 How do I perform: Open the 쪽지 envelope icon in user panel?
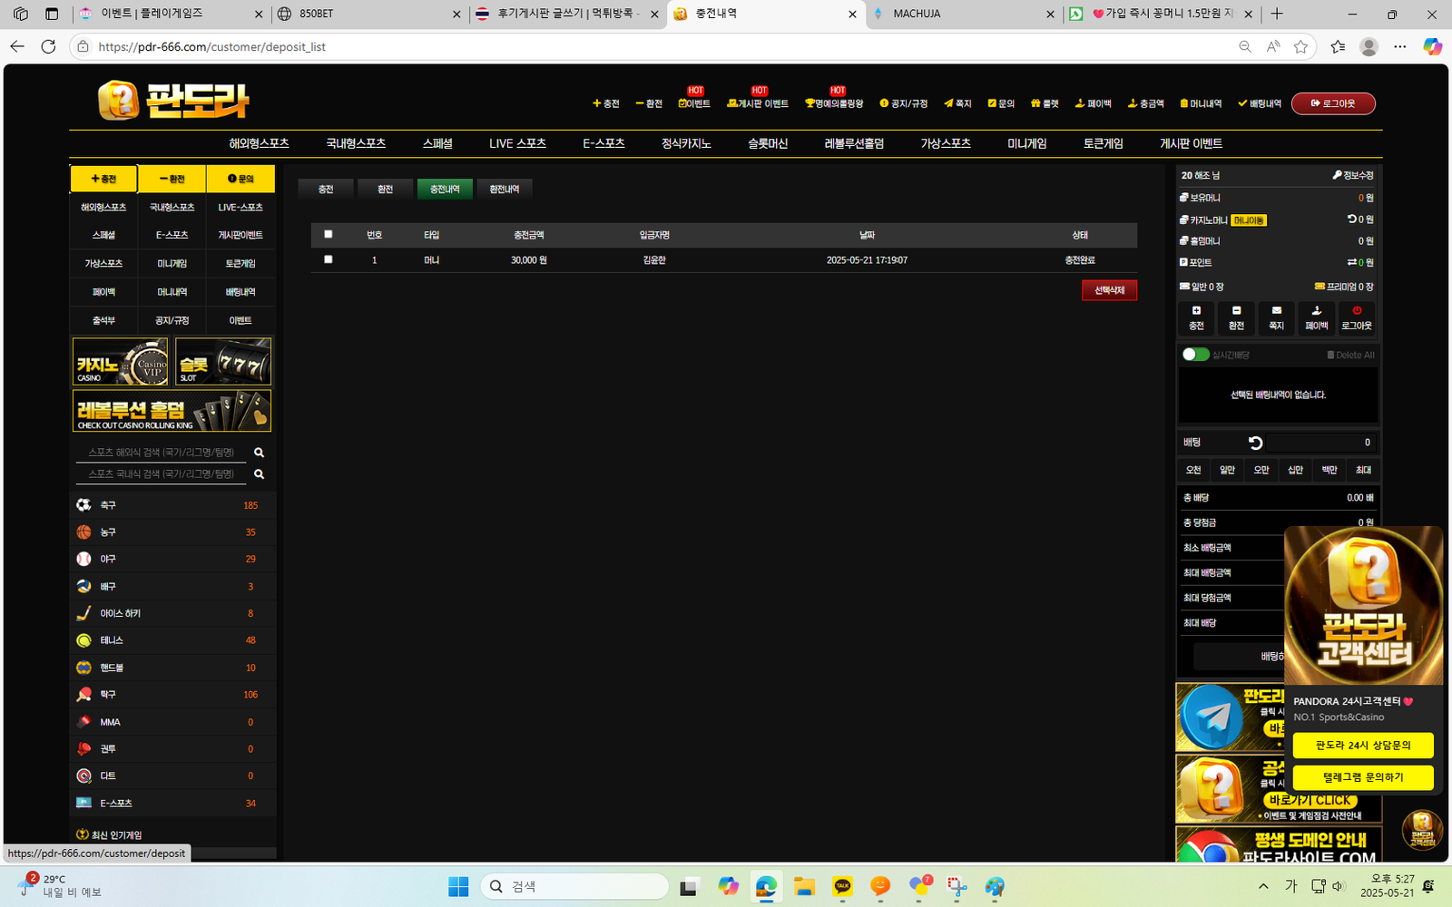coord(1276,311)
